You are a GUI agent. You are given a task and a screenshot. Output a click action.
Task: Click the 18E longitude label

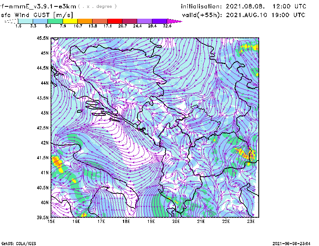point(126,221)
